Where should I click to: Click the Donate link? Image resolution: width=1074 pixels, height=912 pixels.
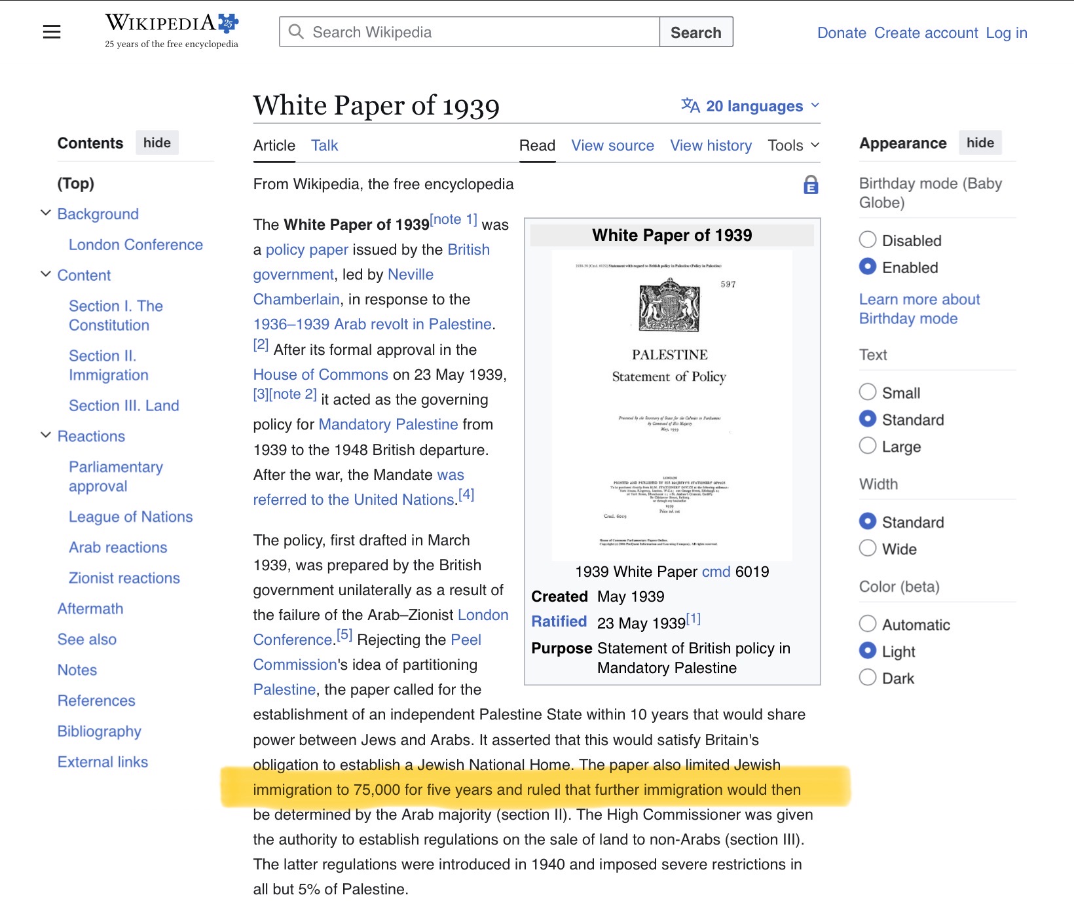pos(842,33)
